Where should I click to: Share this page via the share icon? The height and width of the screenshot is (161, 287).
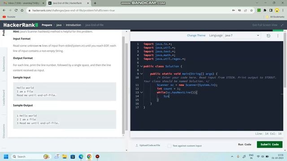tap(245, 10)
